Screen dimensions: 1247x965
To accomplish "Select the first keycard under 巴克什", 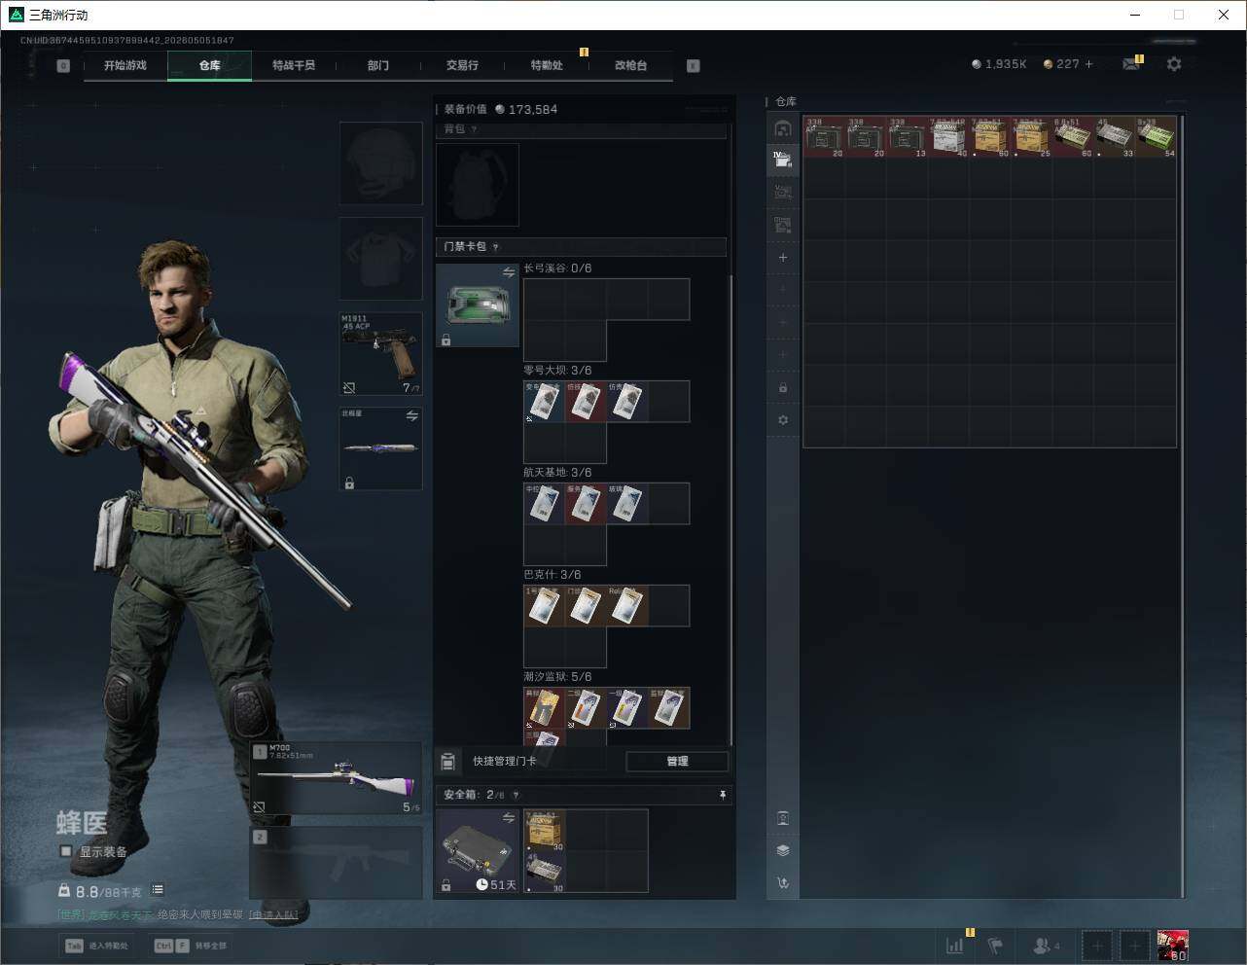I will 545,606.
